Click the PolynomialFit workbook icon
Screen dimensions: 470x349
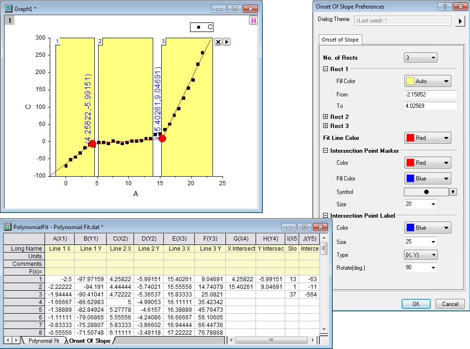pyautogui.click(x=8, y=227)
